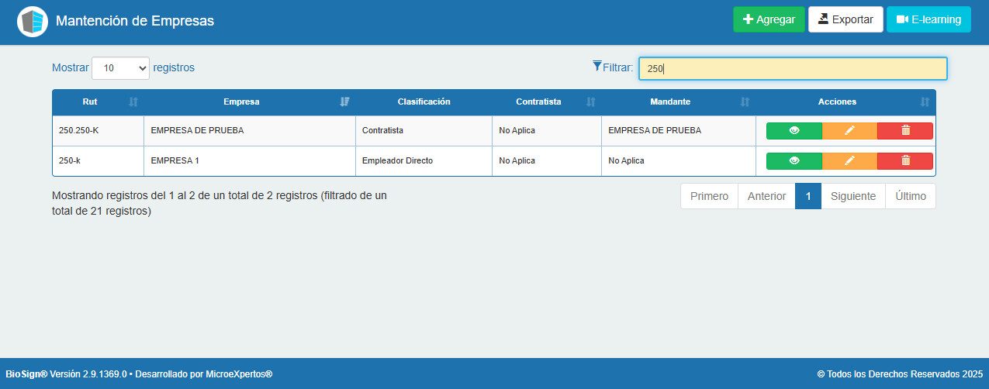Viewport: 989px width, 389px height.
Task: Click the Mandante cell EMPRESA DE PRUEBA
Action: coord(679,131)
